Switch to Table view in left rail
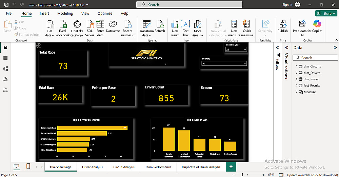Image resolution: width=339 pixels, height=177 pixels. pos(5,58)
